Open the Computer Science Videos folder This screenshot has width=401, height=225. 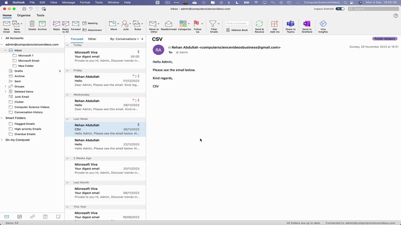point(32,107)
